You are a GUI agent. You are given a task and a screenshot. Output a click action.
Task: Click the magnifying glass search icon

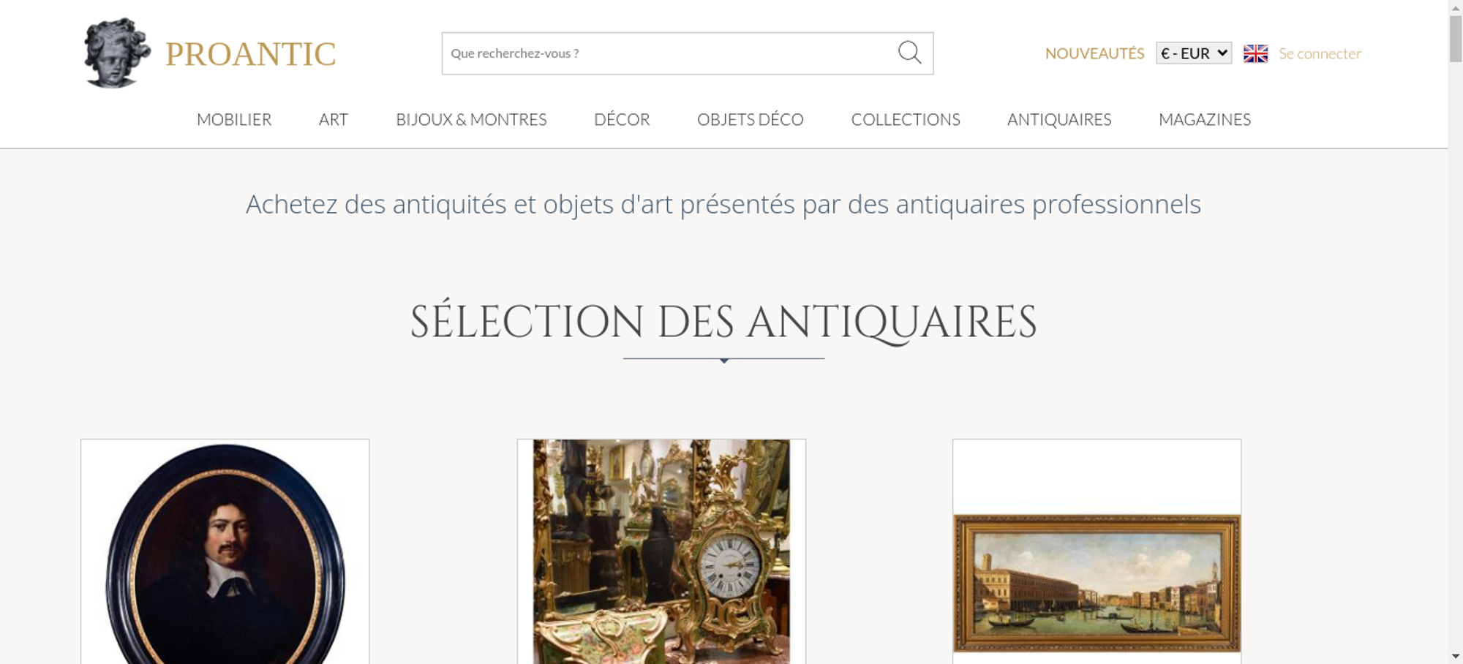pos(909,53)
